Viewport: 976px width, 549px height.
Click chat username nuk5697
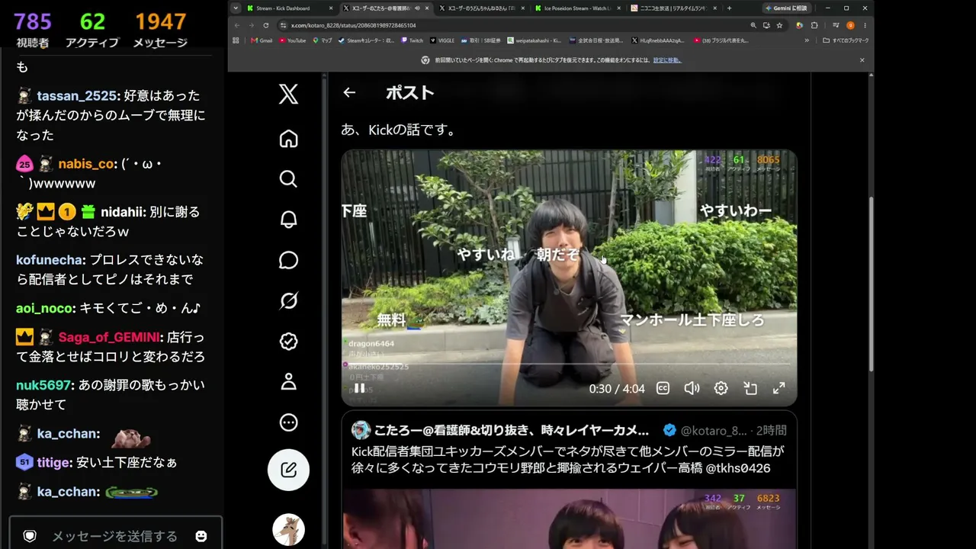click(x=43, y=385)
